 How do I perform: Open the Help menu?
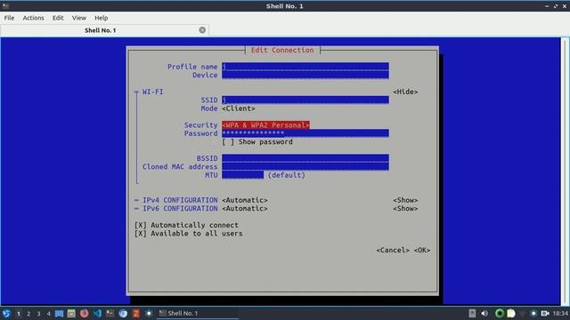tap(101, 18)
